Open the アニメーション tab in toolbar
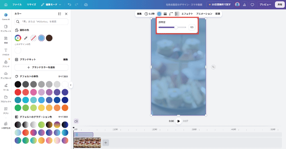Image resolution: width=286 pixels, height=149 pixels. tap(204, 14)
